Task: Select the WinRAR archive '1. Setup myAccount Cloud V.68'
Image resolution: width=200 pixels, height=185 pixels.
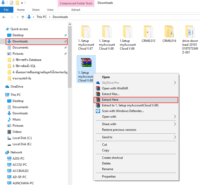Action: tap(86, 69)
